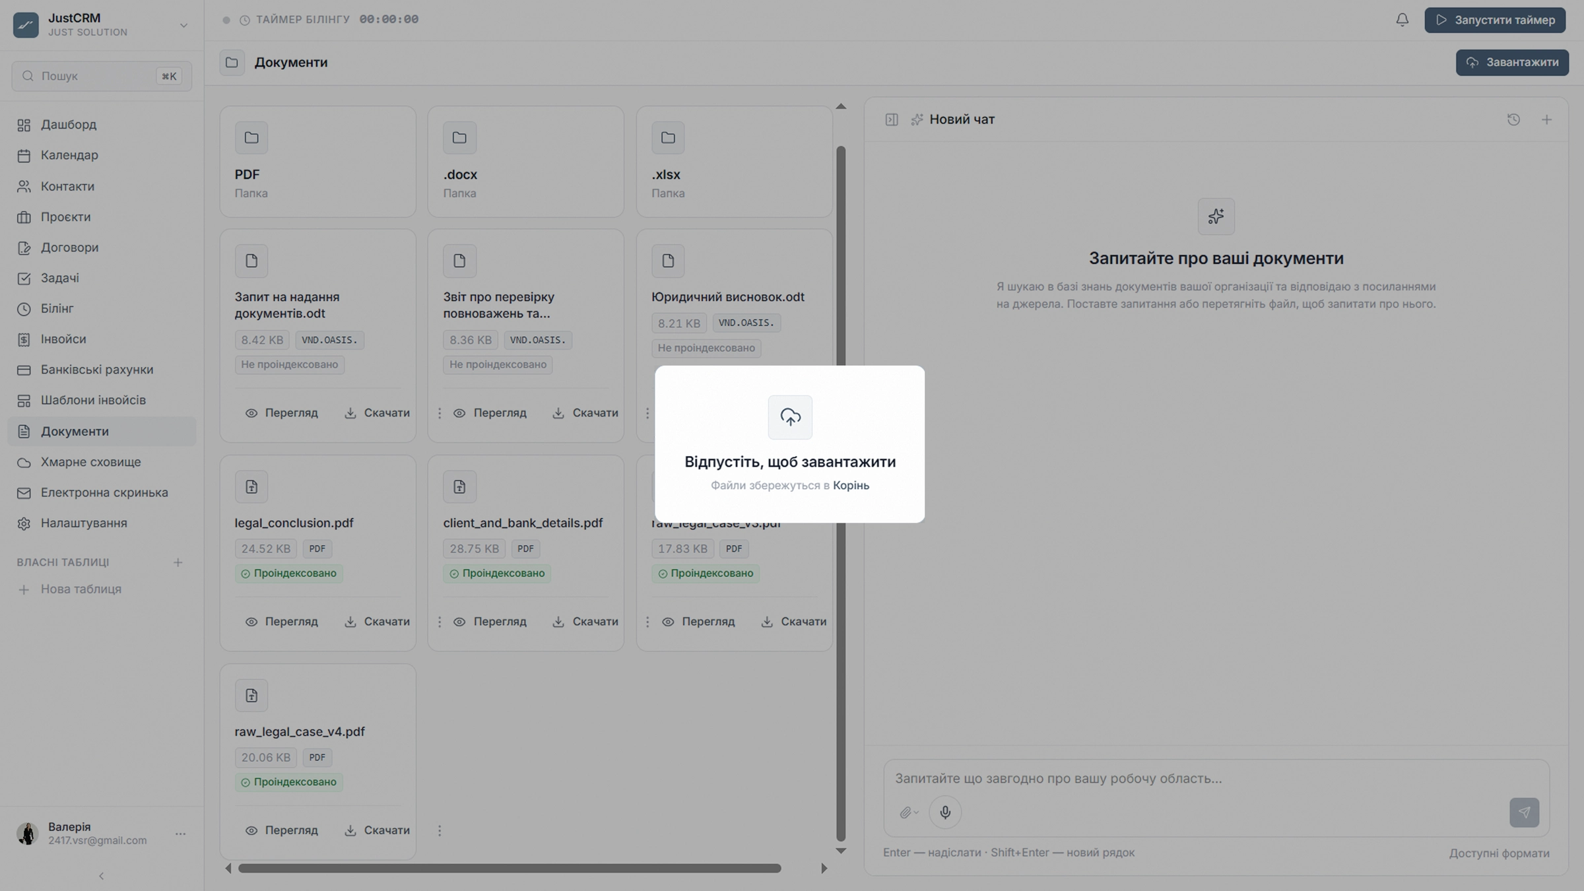This screenshot has width=1584, height=891.
Task: Navigate to Проєкти
Action: [x=102, y=216]
